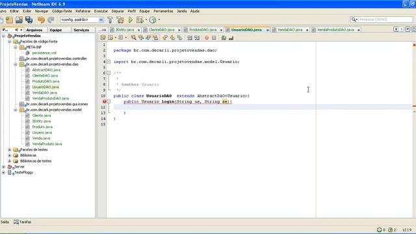
Task: Switch to the Arquivos panel tab
Action: click(34, 30)
